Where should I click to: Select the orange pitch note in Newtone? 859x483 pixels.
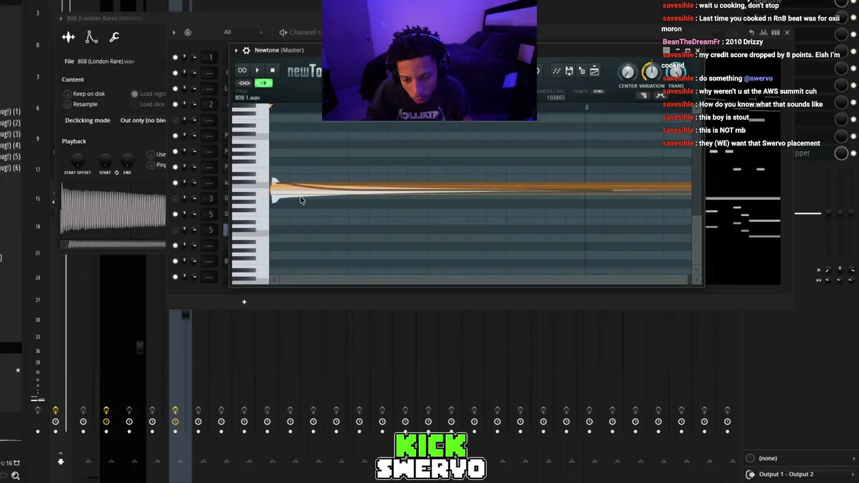[x=481, y=189]
